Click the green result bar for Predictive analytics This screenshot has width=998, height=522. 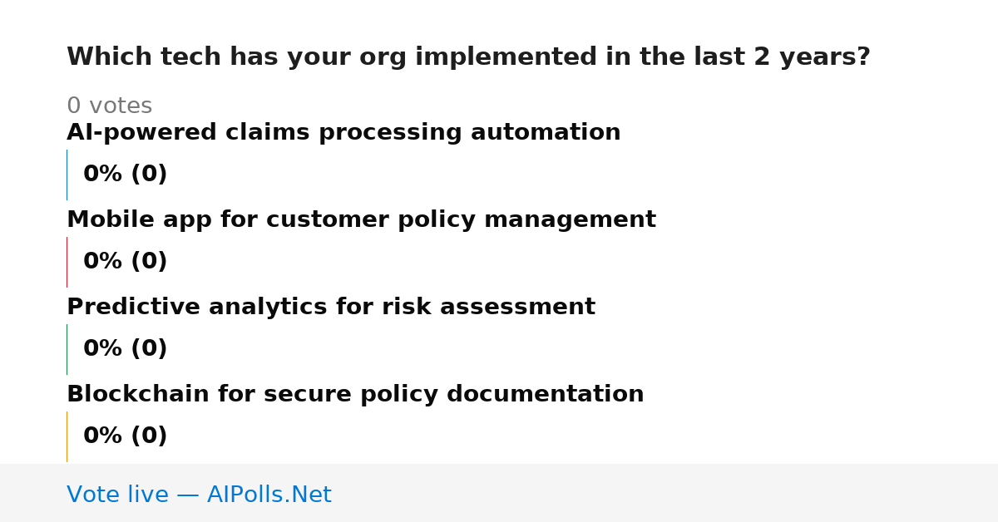pos(67,349)
